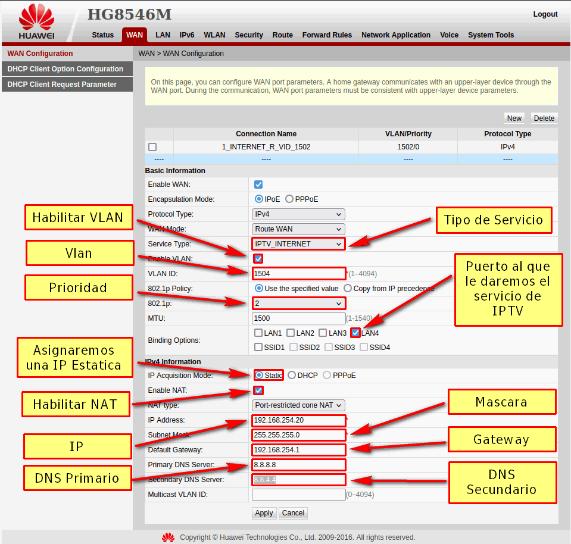Select the WAN tab
This screenshot has height=544, width=571.
[x=135, y=35]
